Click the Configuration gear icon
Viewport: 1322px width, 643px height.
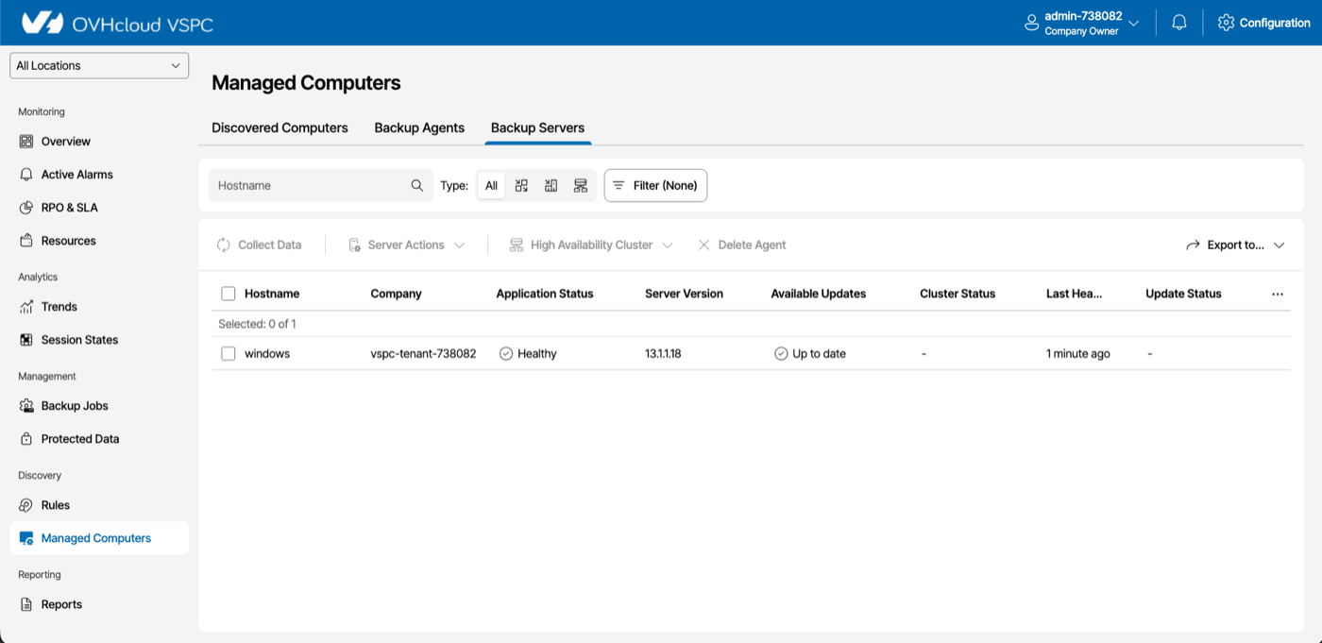(x=1226, y=23)
